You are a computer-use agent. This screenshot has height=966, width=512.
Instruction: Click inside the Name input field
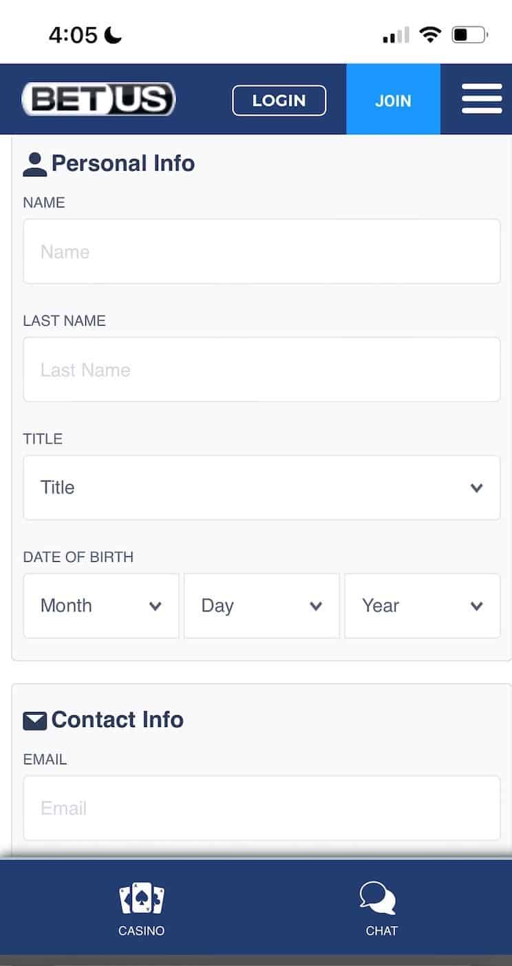(262, 251)
